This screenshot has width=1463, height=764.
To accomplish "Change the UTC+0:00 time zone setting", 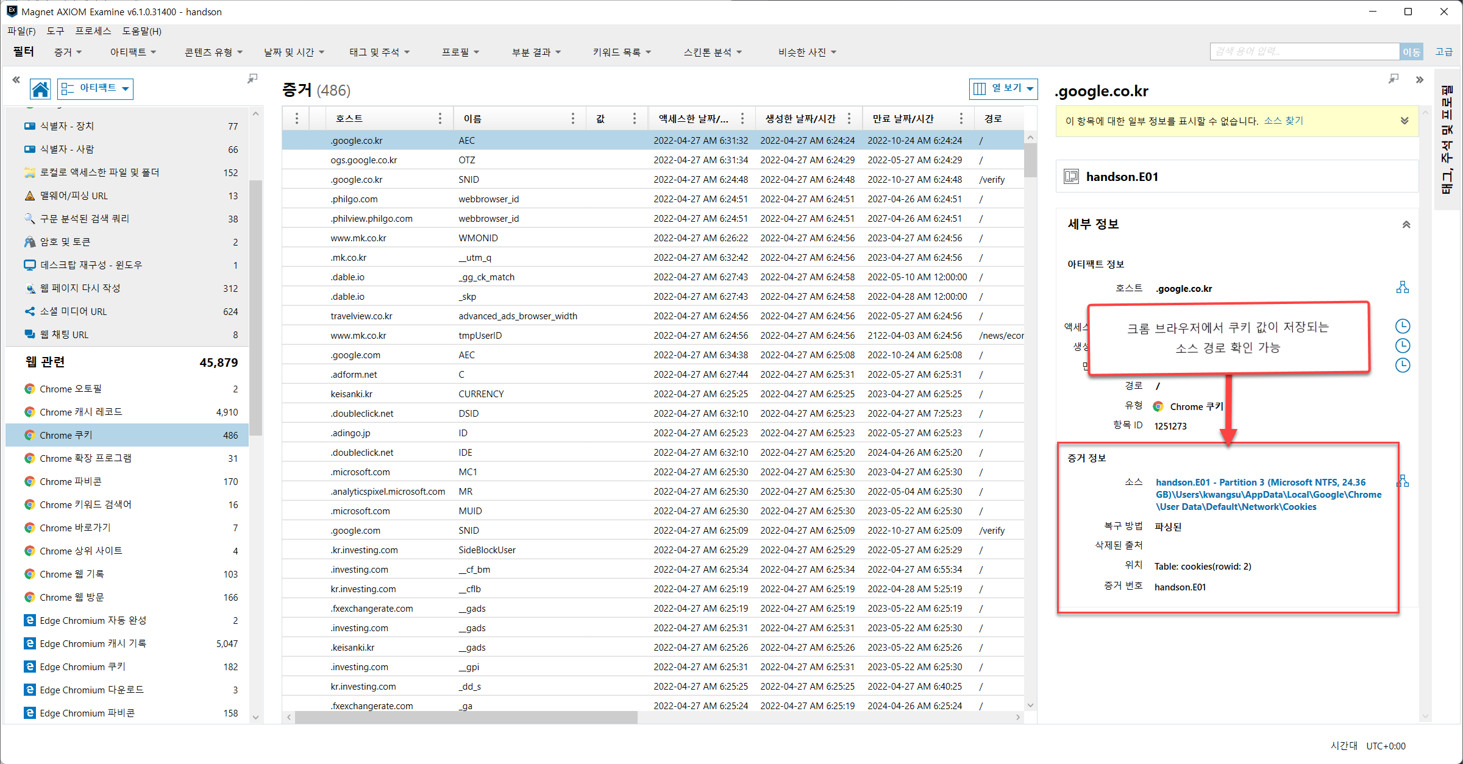I will 1386,746.
